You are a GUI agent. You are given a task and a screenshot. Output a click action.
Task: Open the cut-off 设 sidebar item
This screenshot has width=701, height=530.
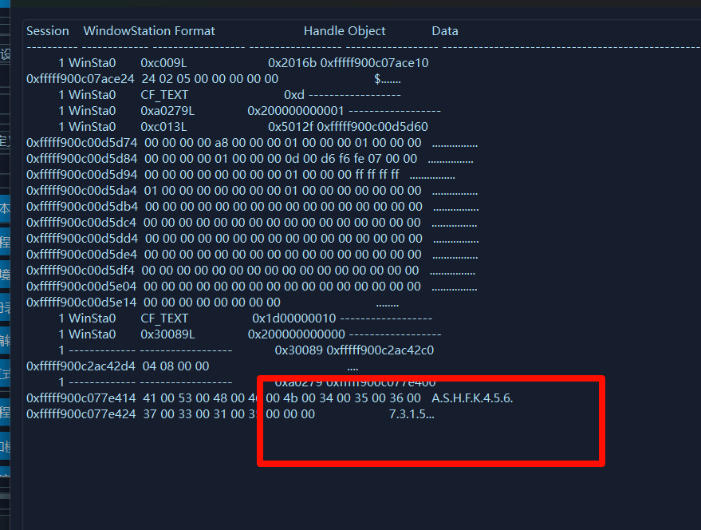pos(6,55)
